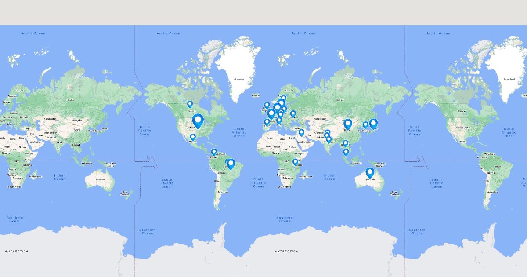Click the large United States map pin
The width and height of the screenshot is (527, 277).
coord(198,120)
